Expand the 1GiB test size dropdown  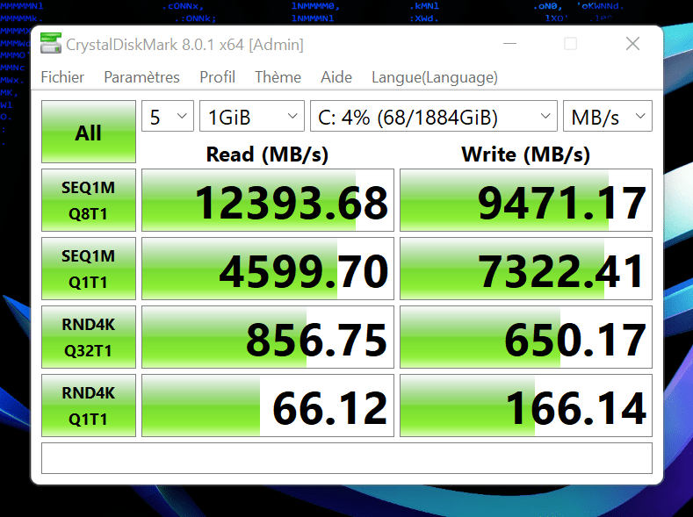coord(252,116)
